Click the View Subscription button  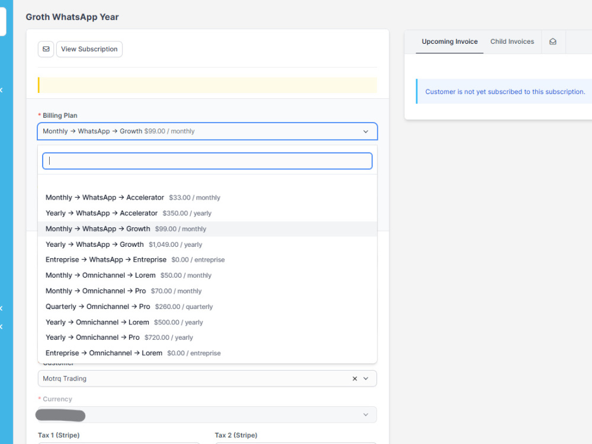(x=89, y=49)
